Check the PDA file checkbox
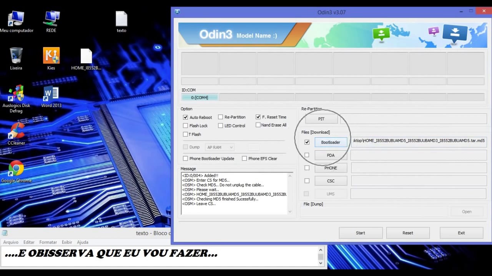 coord(307,155)
